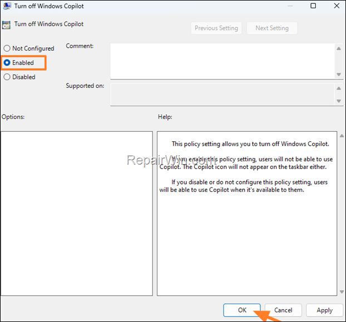Click the 'Help:' label

(165, 117)
